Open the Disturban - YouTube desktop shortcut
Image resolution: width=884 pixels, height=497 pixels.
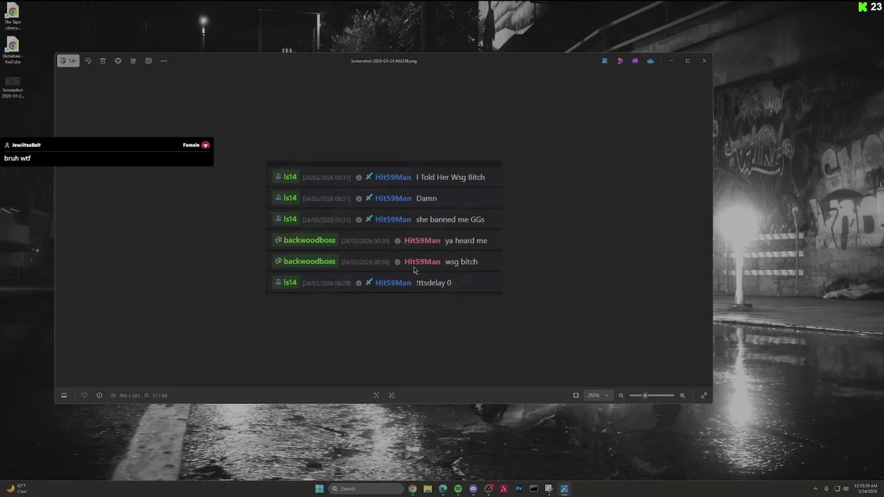pyautogui.click(x=12, y=50)
